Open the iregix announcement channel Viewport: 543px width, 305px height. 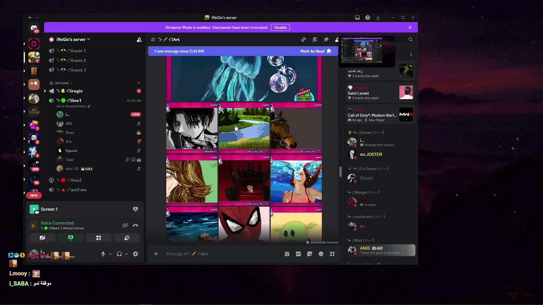[x=95, y=91]
